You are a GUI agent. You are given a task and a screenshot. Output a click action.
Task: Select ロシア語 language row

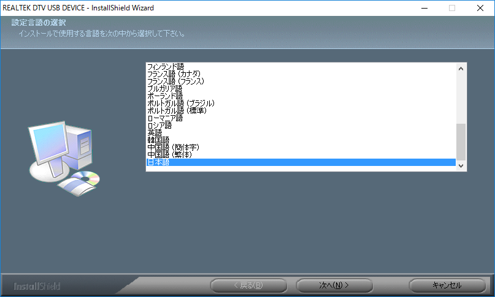pyautogui.click(x=301, y=125)
